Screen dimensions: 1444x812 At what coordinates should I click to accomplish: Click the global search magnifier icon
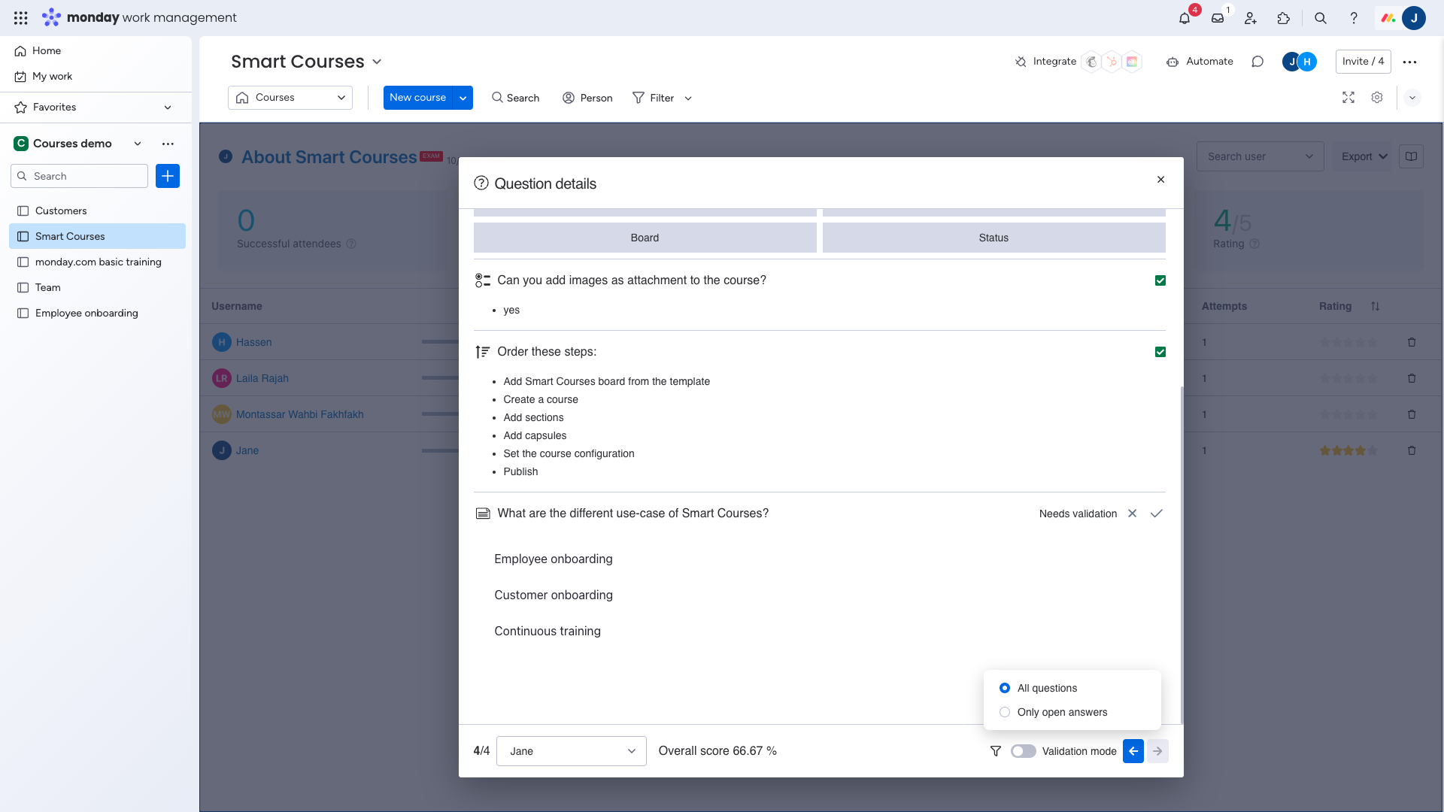click(1321, 18)
